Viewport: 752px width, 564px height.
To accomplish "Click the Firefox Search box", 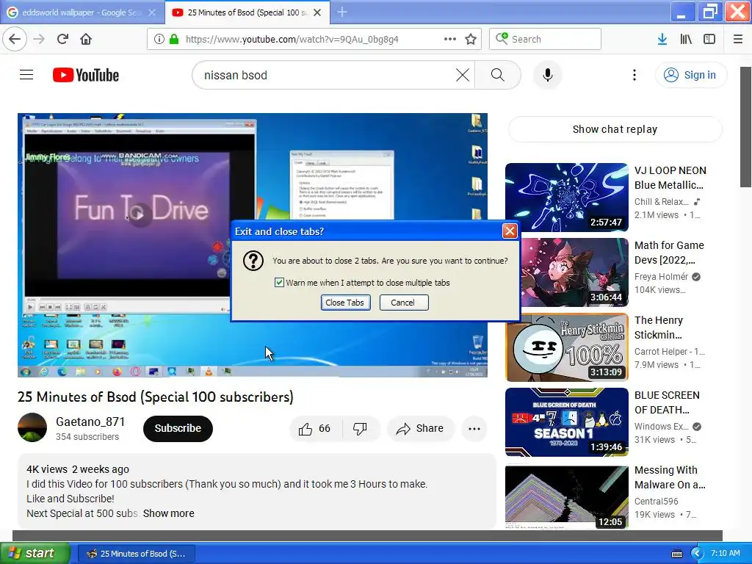I will coord(546,39).
